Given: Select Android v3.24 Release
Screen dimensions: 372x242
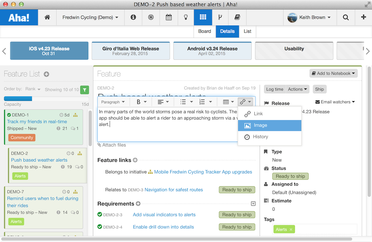Looking at the screenshot, I should coord(213,51).
